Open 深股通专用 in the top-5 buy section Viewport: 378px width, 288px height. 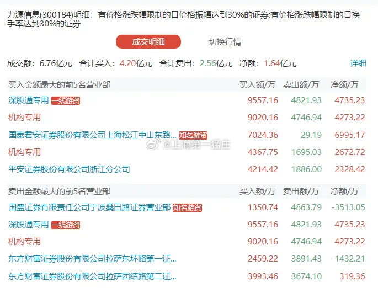29,100
